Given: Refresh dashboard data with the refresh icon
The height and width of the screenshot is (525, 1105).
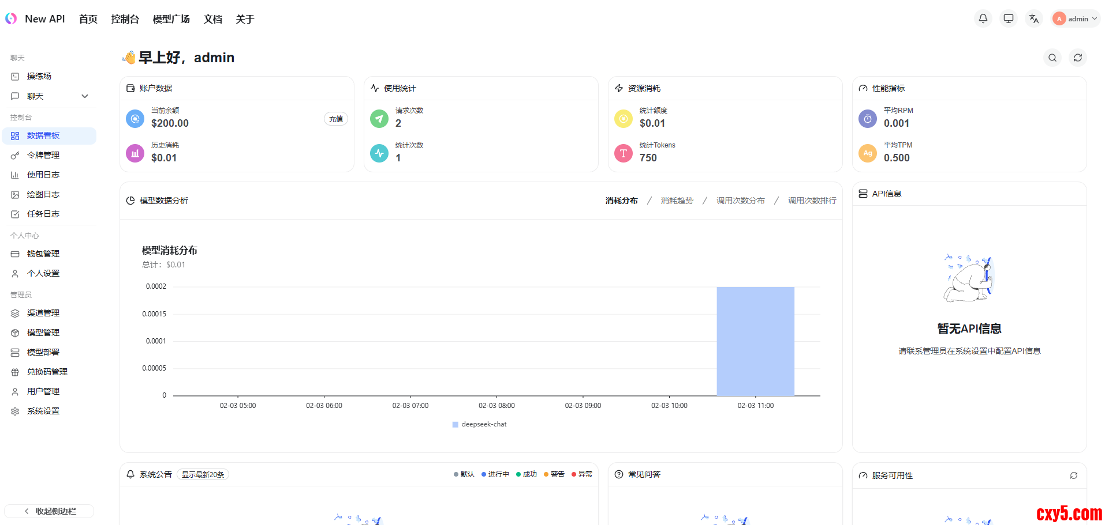Looking at the screenshot, I should point(1077,58).
